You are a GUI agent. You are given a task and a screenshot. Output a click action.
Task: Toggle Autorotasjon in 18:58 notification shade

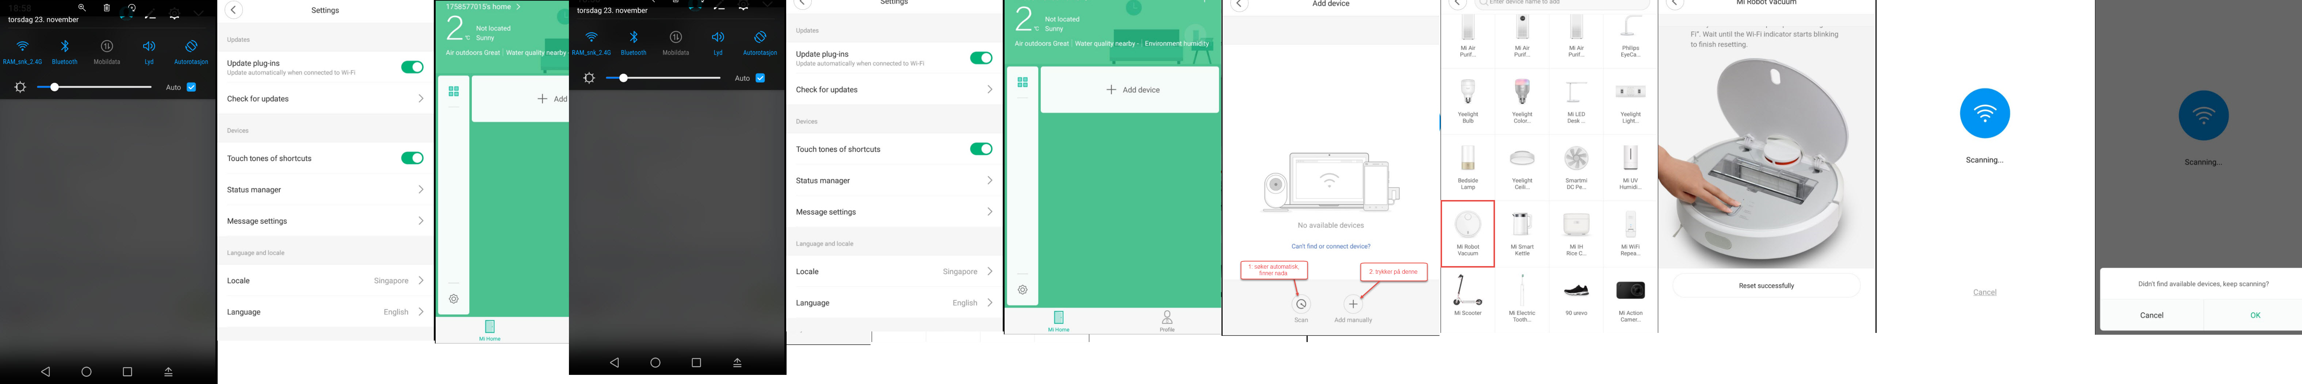191,52
